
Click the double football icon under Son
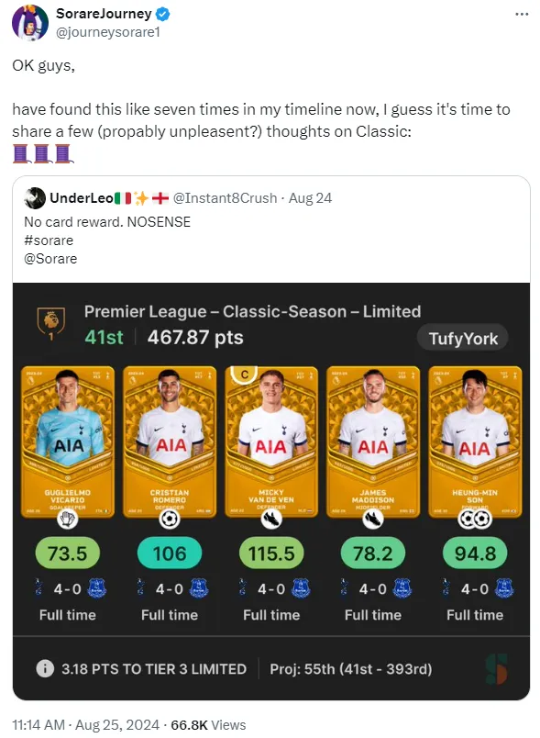475,520
